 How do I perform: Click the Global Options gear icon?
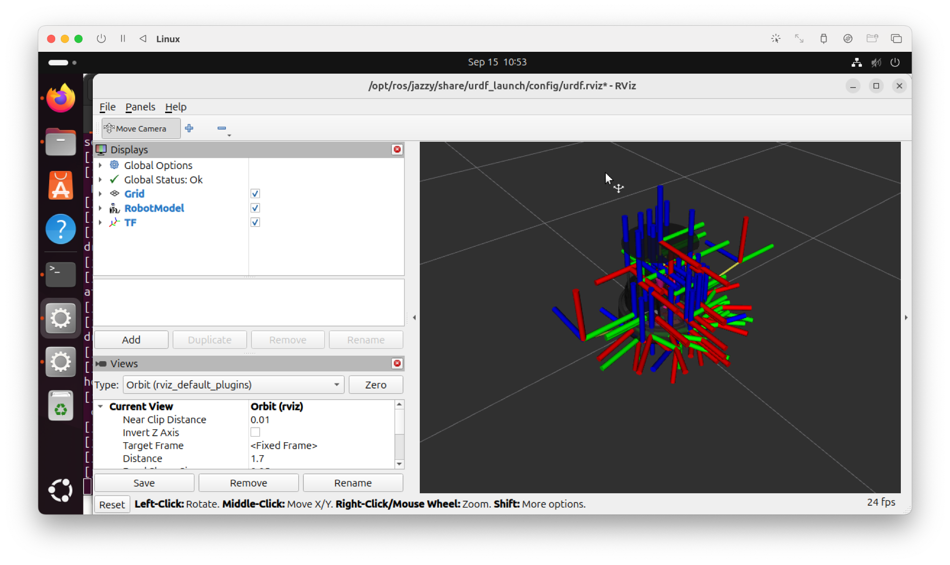click(114, 165)
